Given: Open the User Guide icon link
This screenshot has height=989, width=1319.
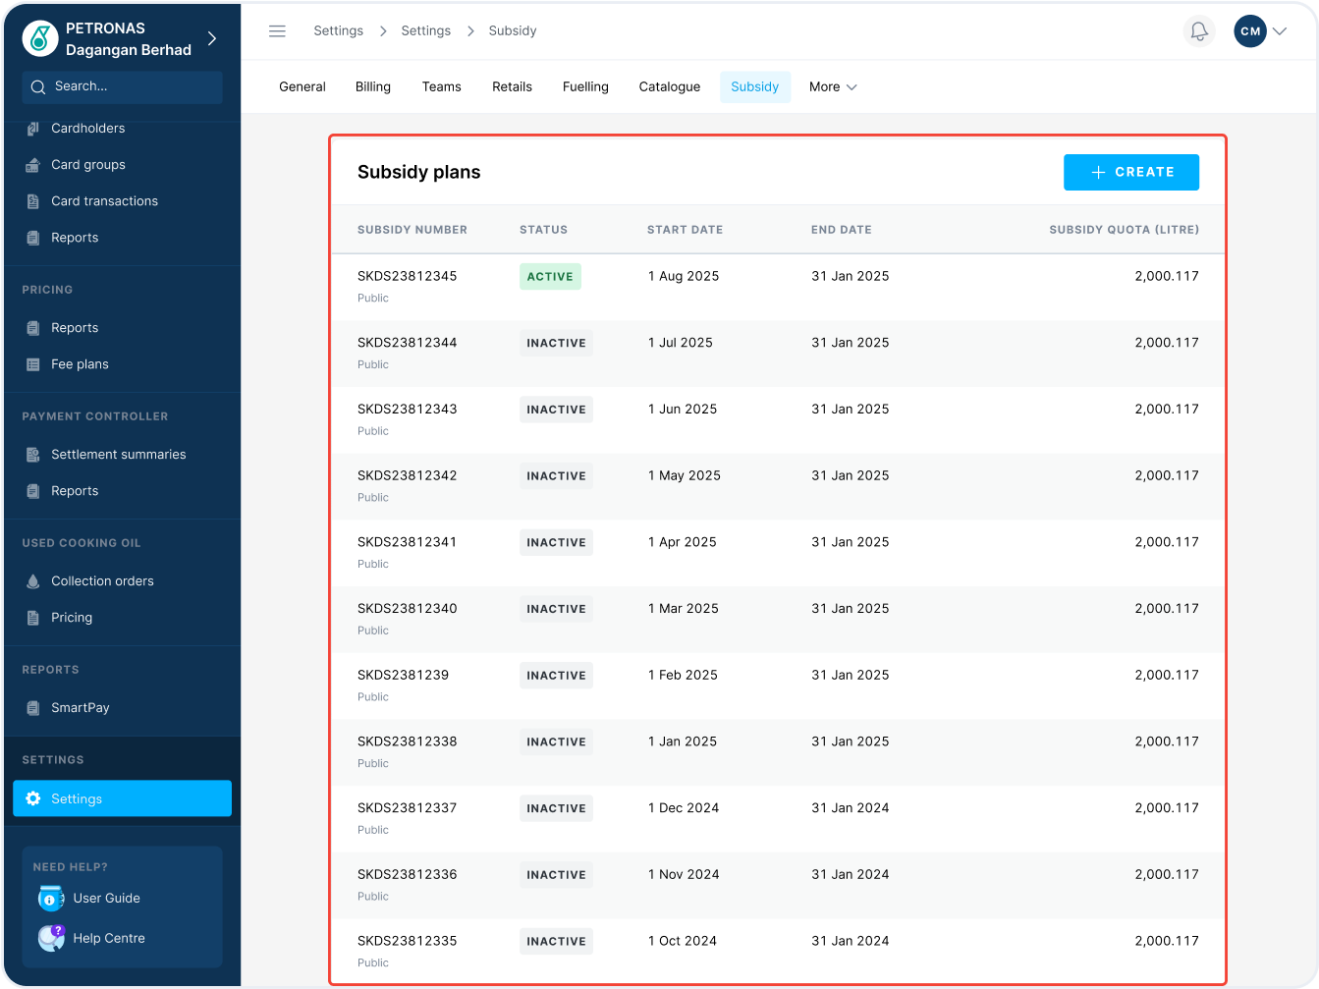Looking at the screenshot, I should tap(50, 898).
